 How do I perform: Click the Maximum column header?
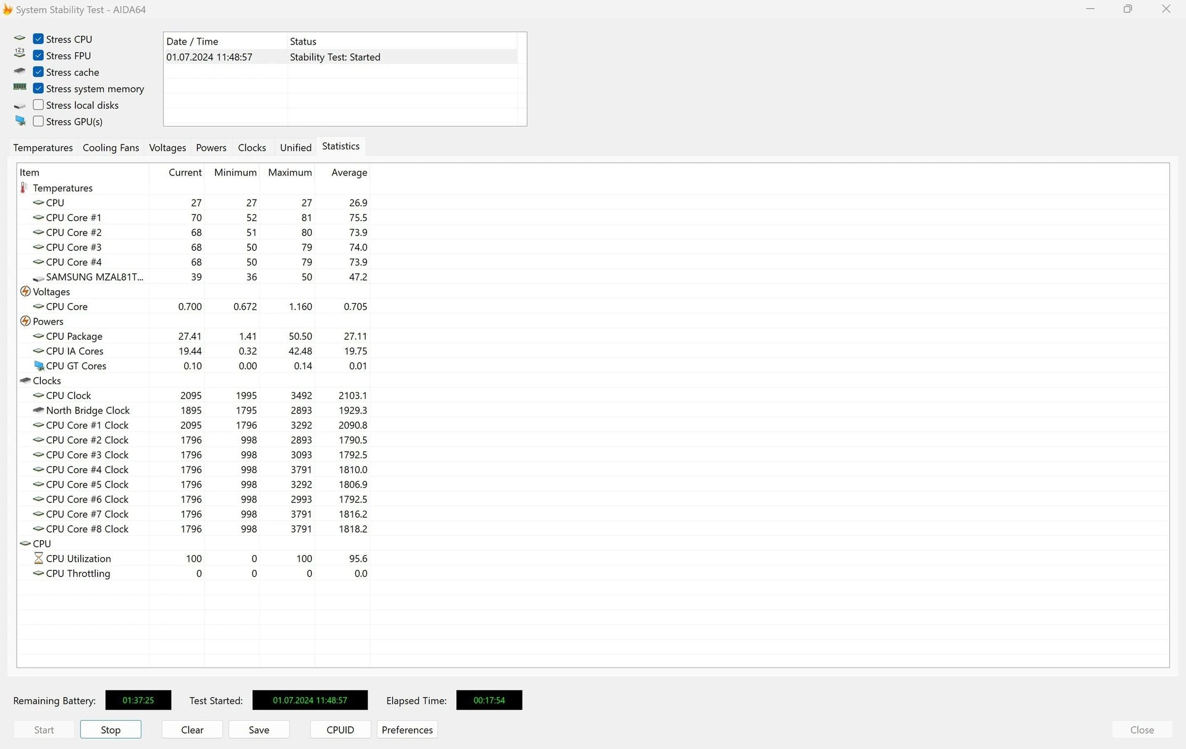pyautogui.click(x=290, y=172)
